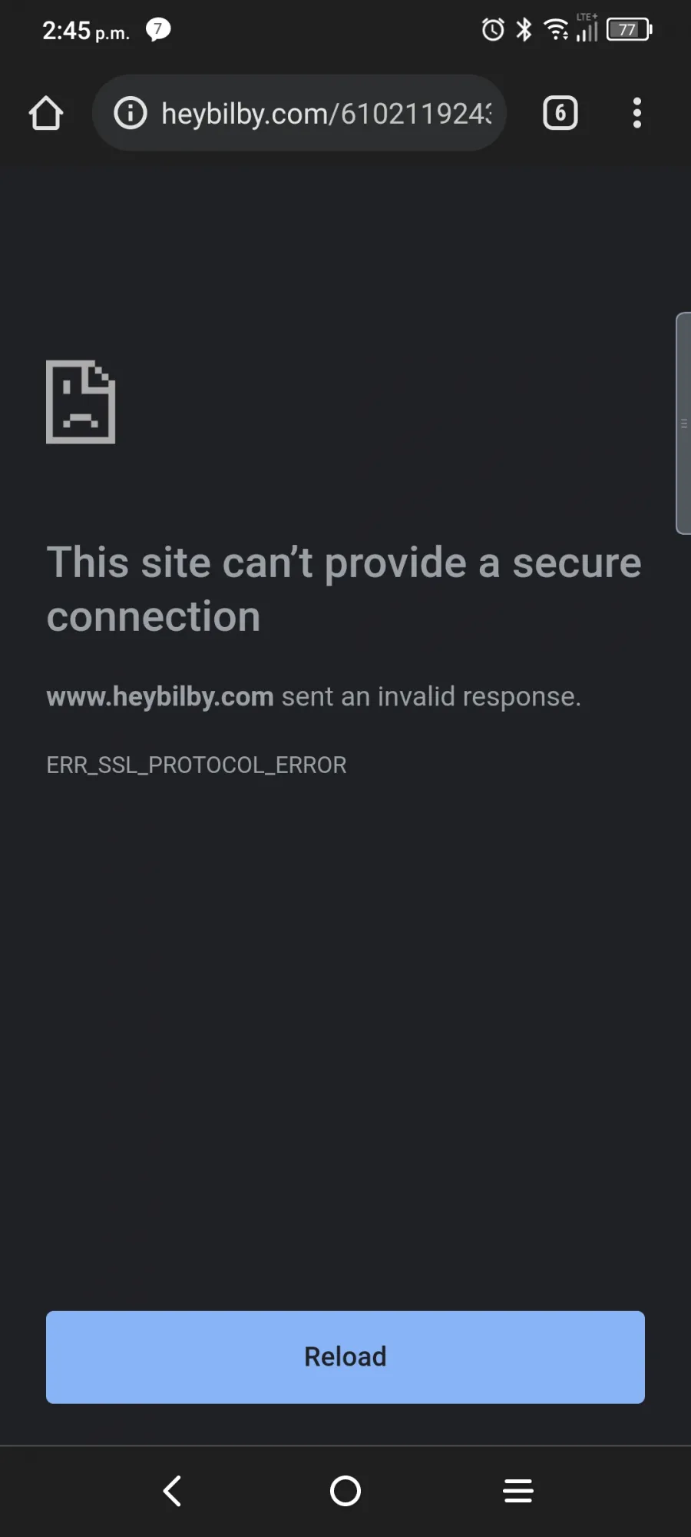This screenshot has width=691, height=1537.
Task: Open the three-dot browser menu
Action: point(636,113)
